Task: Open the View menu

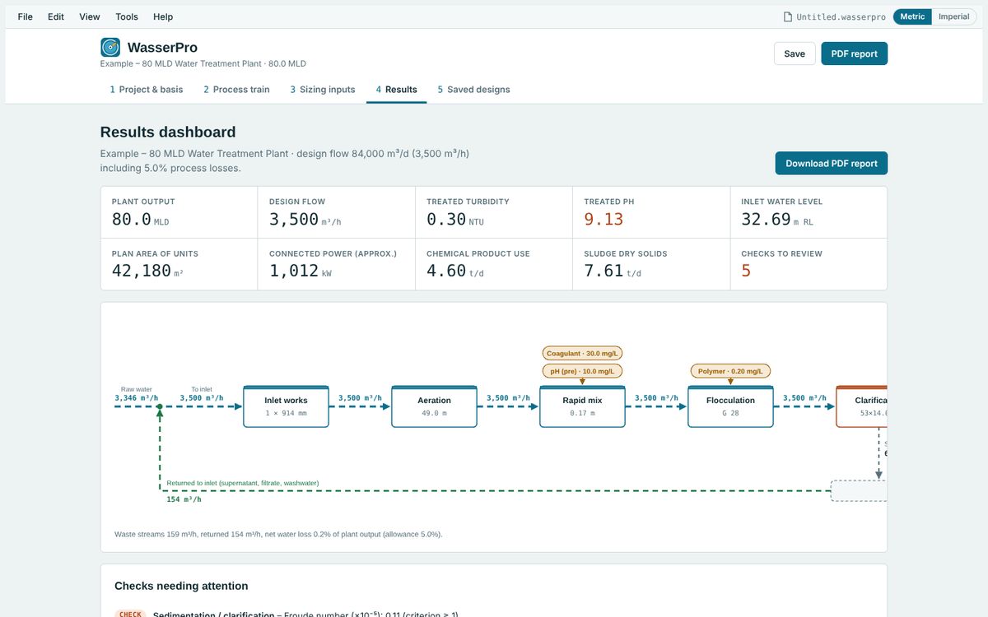Action: pos(90,16)
